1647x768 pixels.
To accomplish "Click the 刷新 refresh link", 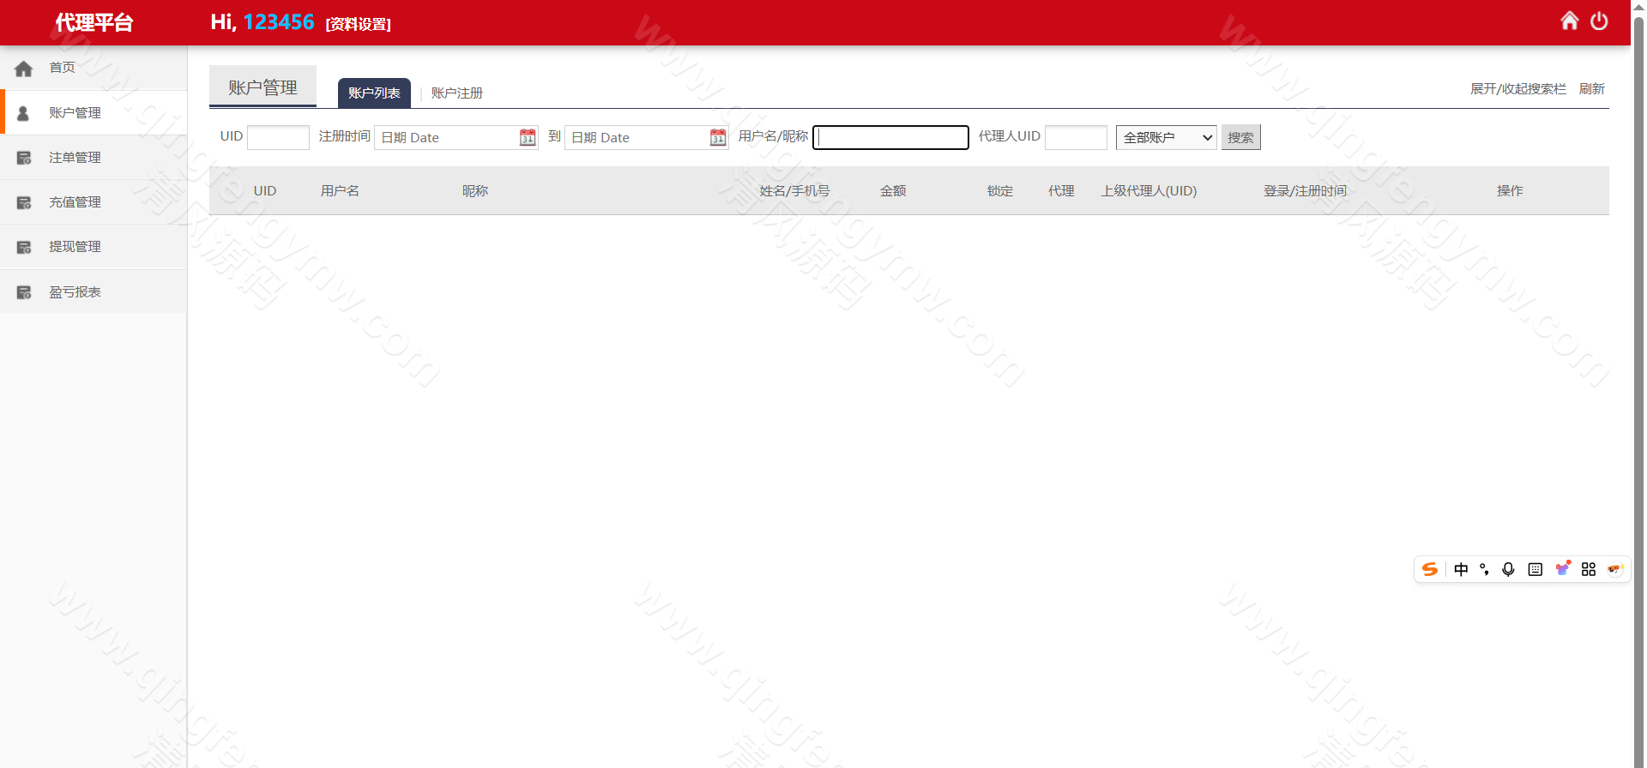I will (x=1591, y=89).
